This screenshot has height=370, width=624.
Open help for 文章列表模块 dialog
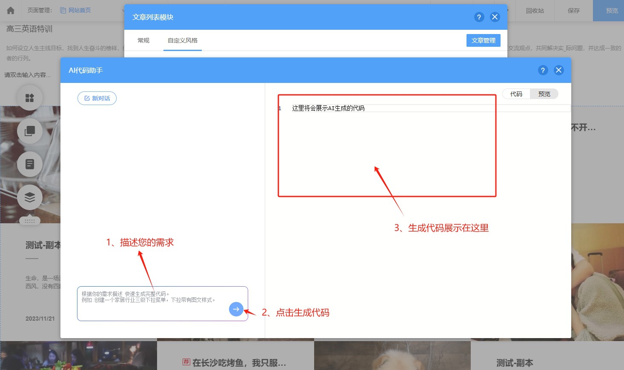479,17
